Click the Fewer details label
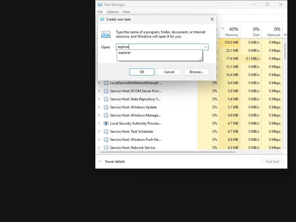Image resolution: width=296 pixels, height=222 pixels. click(115, 162)
